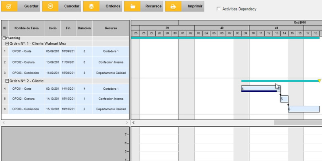This screenshot has width=322, height=161.
Task: Click the Duracion column header
Action: click(x=84, y=28)
